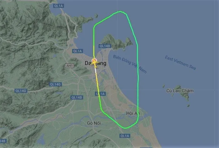Click the Biển Đông Việt Nam label
219x148 pixels.
130,64
